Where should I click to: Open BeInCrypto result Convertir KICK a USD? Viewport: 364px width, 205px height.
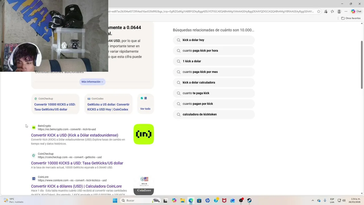click(x=75, y=135)
